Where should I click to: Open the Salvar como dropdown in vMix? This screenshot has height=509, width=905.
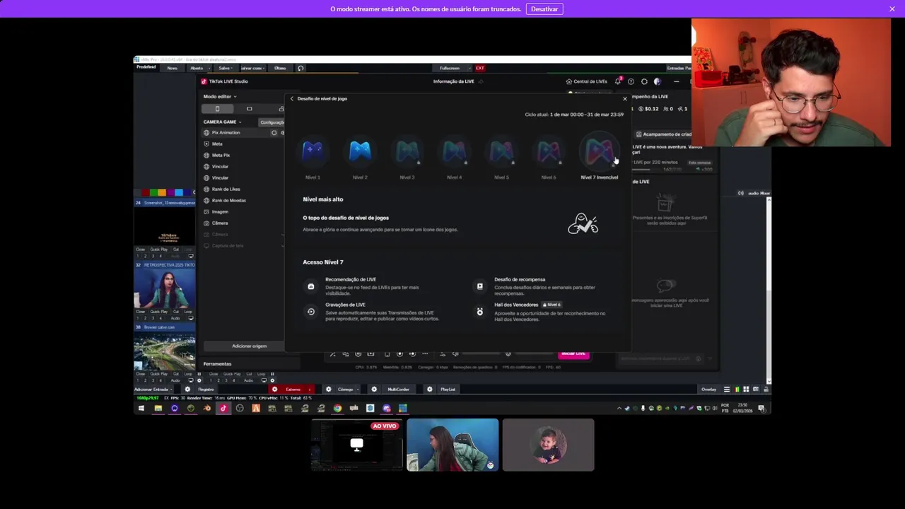(252, 68)
